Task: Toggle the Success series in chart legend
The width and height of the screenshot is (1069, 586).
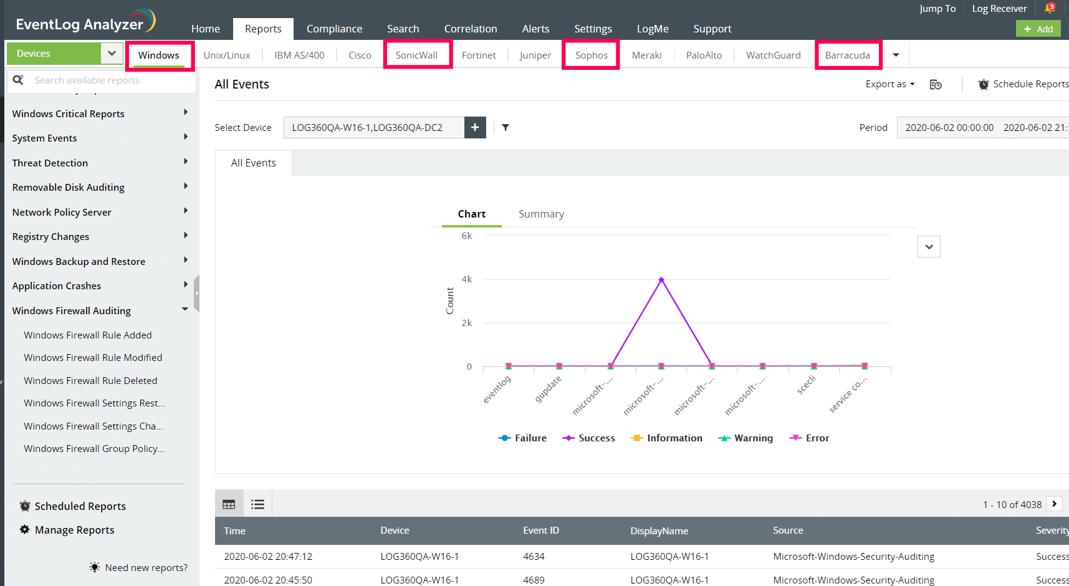Action: 588,438
